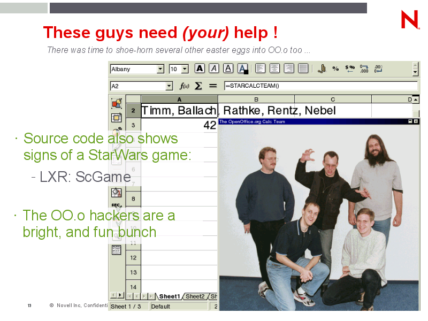
Task: Select row 14 header
Action: pos(133,287)
